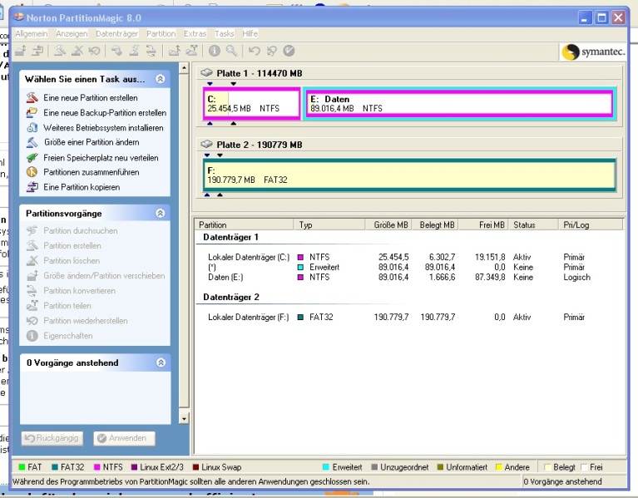Click the icon beside 'Partitionen zusammenführen'
638x498 pixels.
32,172
